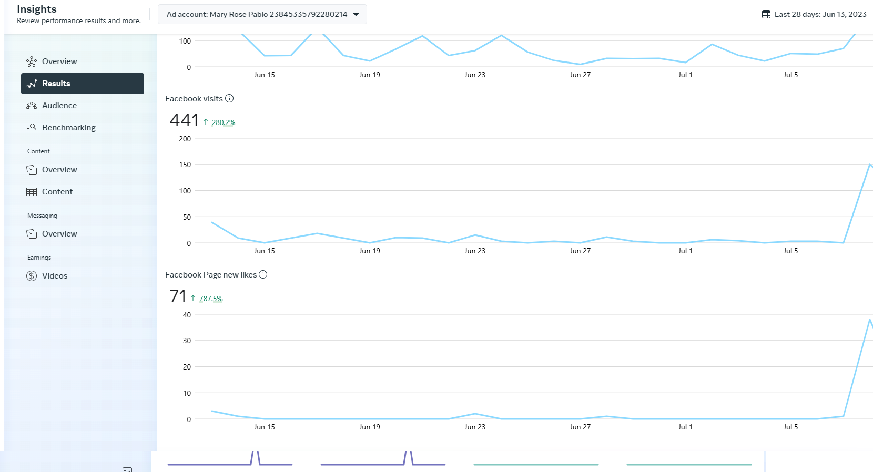
Task: Click the Content table grid icon
Action: pyautogui.click(x=32, y=192)
